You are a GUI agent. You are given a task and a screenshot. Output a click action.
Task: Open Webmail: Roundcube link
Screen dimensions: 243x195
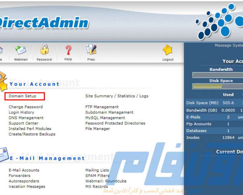click(x=106, y=181)
